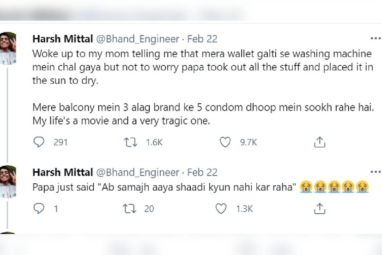
Task: Open more options on the first tweet
Action: pos(375,39)
